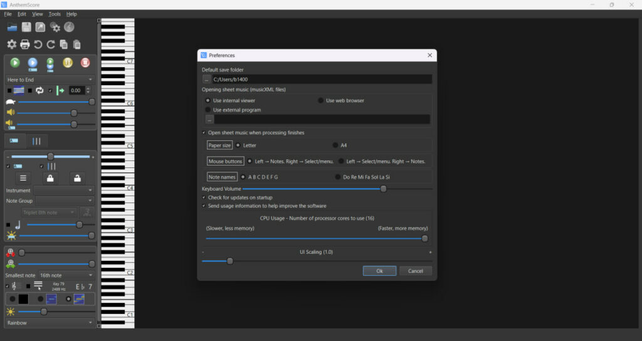The image size is (642, 341).
Task: Select 'Left → Select/menu. Right → Notes.' option
Action: [x=341, y=161]
